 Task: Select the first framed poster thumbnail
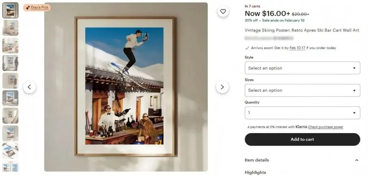point(10,10)
